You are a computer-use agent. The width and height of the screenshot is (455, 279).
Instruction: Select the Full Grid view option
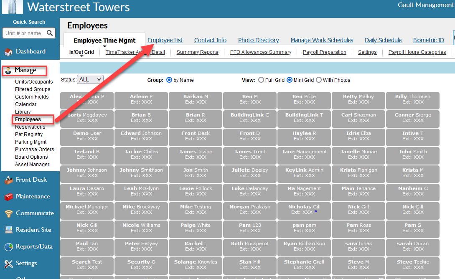click(x=261, y=80)
